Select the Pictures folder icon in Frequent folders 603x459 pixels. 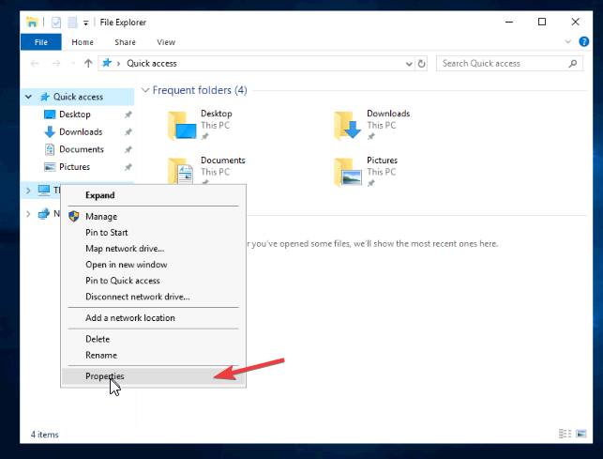(x=348, y=172)
